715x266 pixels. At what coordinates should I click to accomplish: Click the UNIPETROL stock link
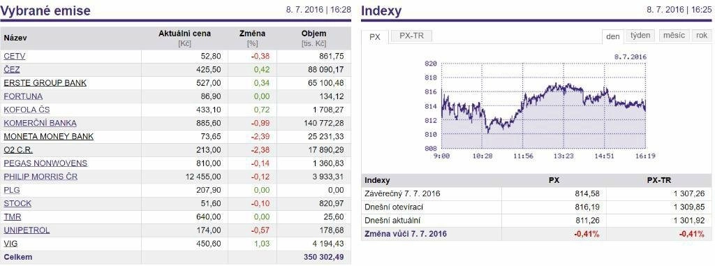coord(27,230)
